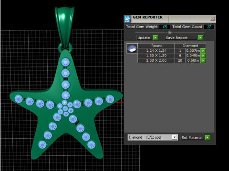Image resolution: width=229 pixels, height=171 pixels.
Task: Click the green arrow next to Set Material
Action: (x=208, y=137)
